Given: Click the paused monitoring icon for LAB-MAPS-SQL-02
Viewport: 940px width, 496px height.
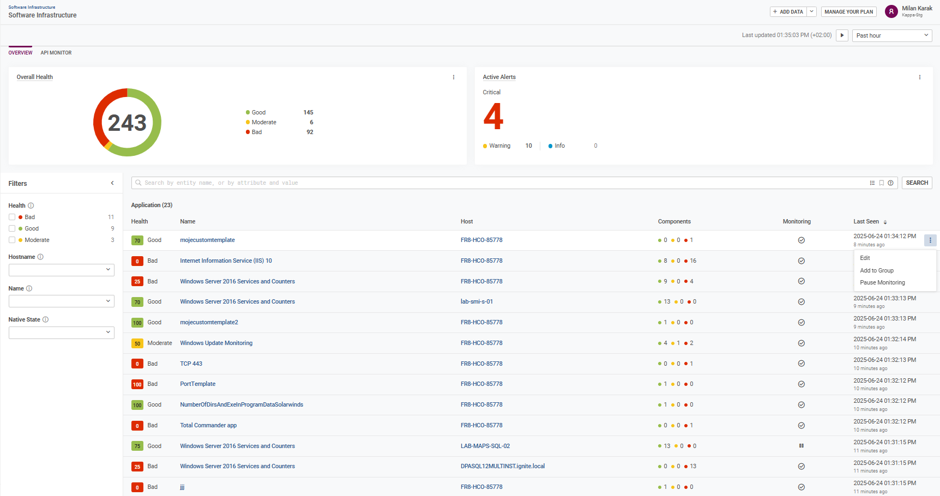Looking at the screenshot, I should click(801, 446).
